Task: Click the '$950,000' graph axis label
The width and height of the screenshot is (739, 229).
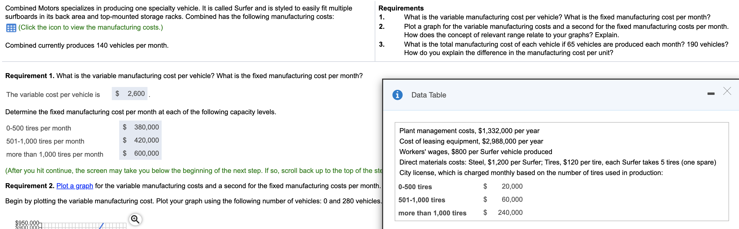Action: (27, 222)
